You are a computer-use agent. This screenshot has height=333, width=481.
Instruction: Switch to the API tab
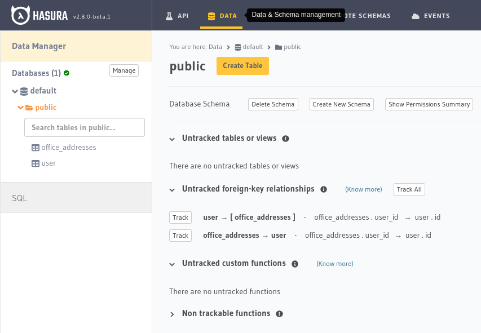coord(178,16)
